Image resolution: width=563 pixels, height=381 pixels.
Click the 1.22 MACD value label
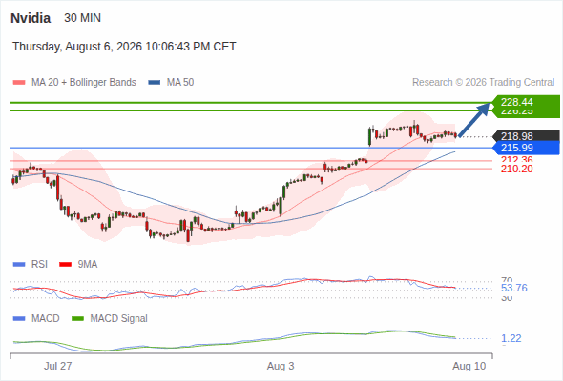tap(511, 338)
